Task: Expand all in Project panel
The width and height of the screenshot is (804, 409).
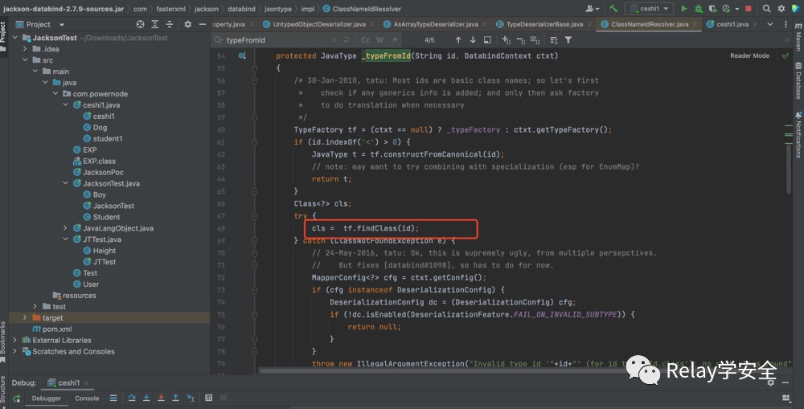Action: [155, 24]
